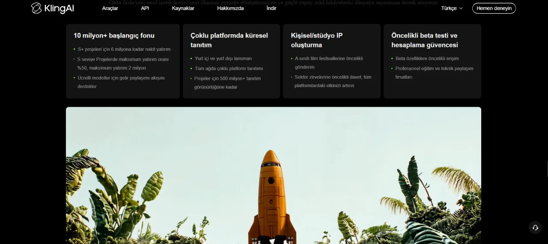Open the headset support chat icon

coord(535,228)
